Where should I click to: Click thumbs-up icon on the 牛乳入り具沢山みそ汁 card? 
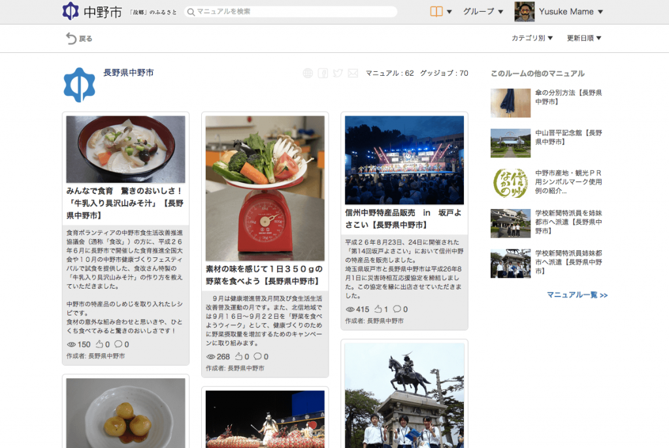tap(99, 344)
